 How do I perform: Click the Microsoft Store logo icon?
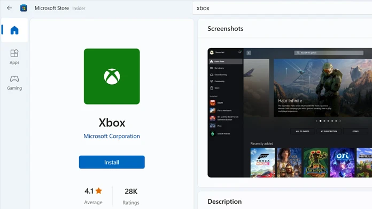click(24, 8)
